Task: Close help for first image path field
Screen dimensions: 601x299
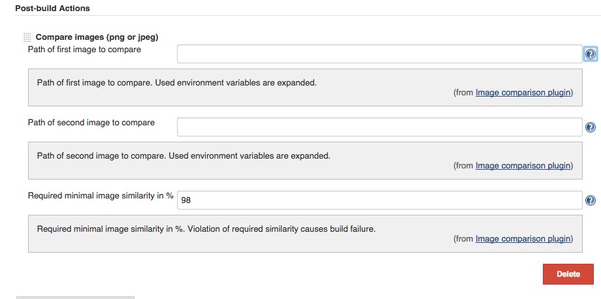Action: pos(591,54)
